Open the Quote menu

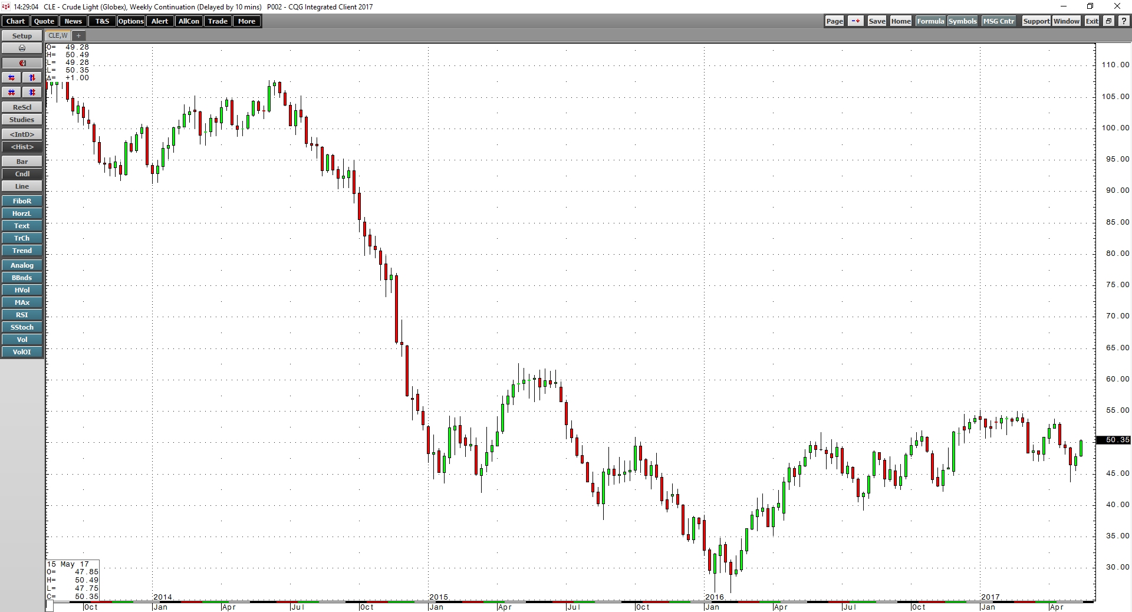44,21
